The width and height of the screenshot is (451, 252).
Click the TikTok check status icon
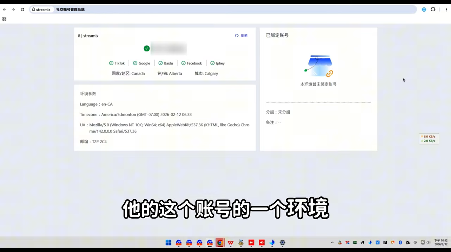111,63
